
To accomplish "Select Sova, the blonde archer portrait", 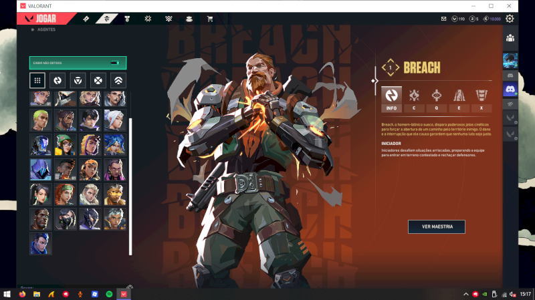I will tap(90, 194).
